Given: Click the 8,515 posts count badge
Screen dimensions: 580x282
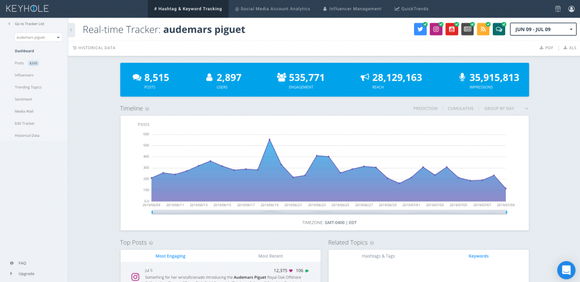Looking at the screenshot, I should coord(33,63).
